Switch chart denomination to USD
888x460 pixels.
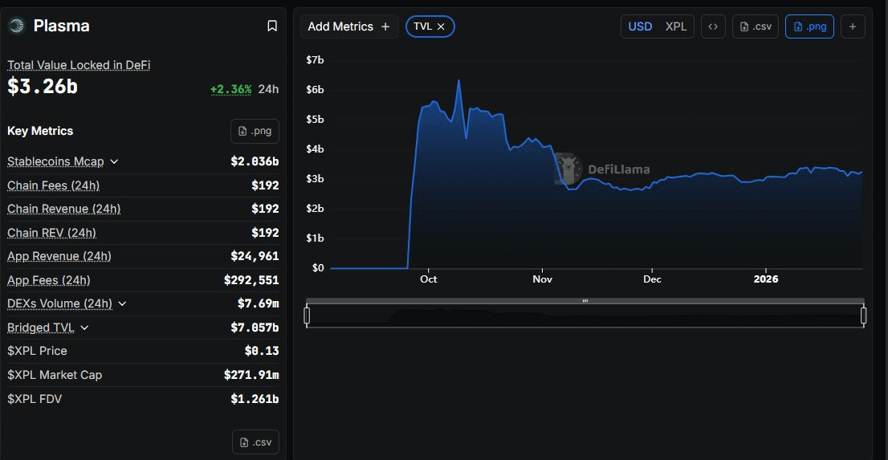click(640, 26)
